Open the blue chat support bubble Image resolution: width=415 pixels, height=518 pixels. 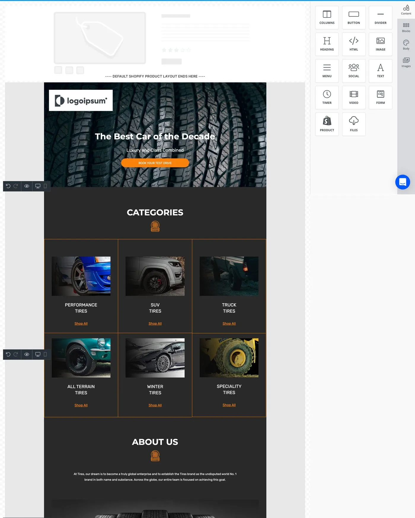(x=403, y=182)
